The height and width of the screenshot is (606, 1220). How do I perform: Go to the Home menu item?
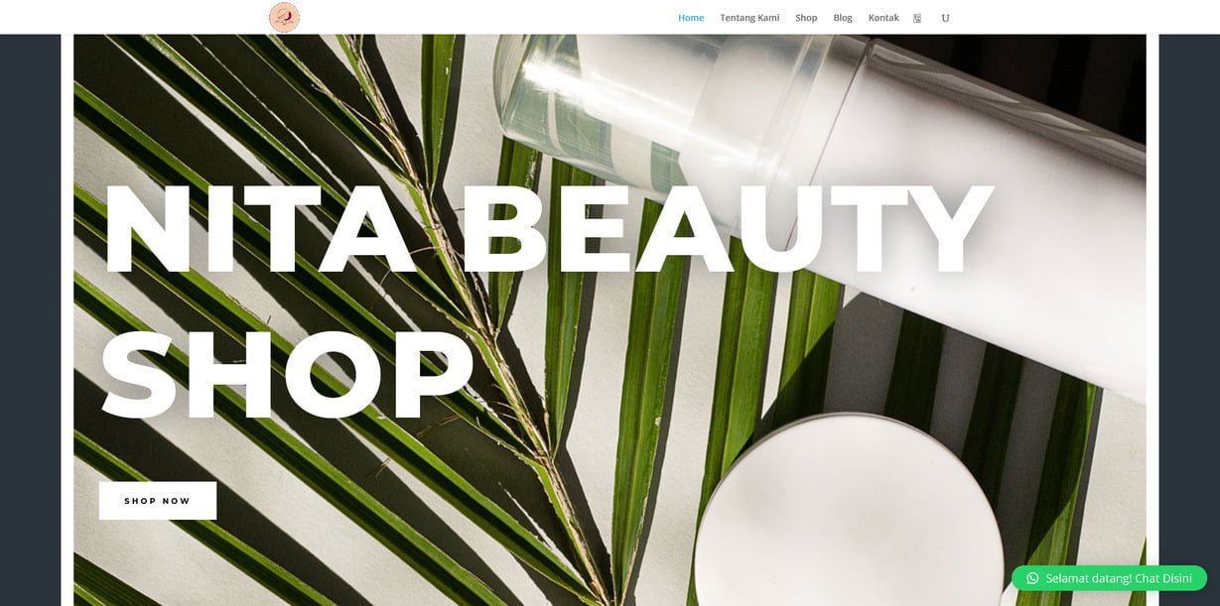[691, 18]
